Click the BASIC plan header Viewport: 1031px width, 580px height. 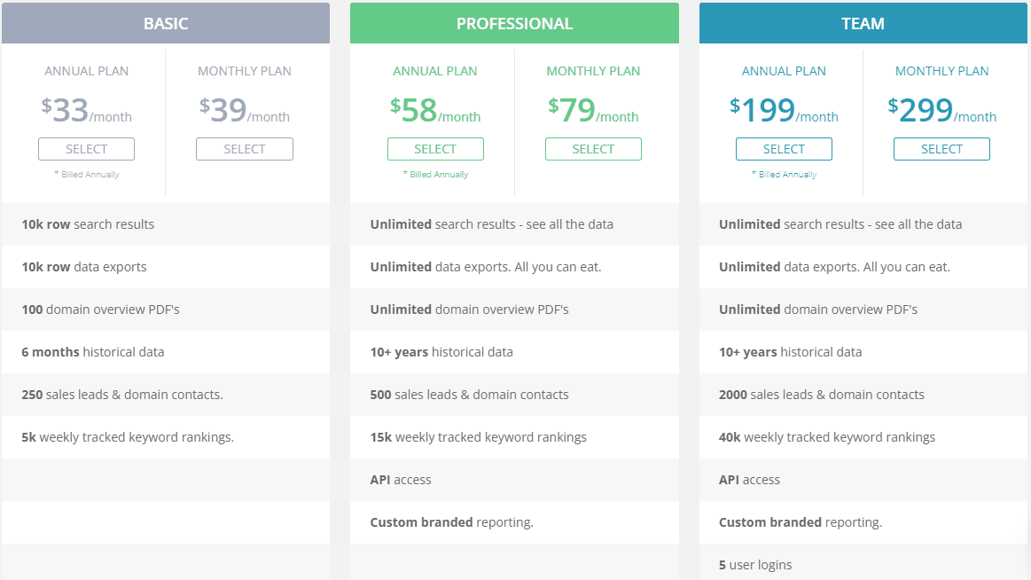(x=166, y=23)
